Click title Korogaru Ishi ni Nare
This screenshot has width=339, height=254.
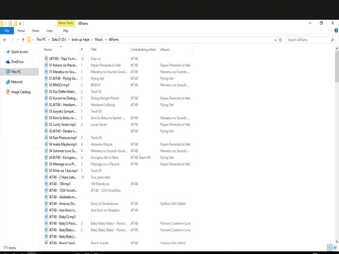105,157
